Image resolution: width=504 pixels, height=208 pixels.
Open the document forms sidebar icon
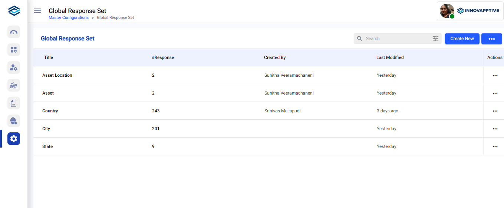coord(14,103)
